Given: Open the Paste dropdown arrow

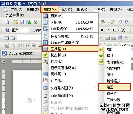Looking at the screenshot, I should (x=107, y=22).
